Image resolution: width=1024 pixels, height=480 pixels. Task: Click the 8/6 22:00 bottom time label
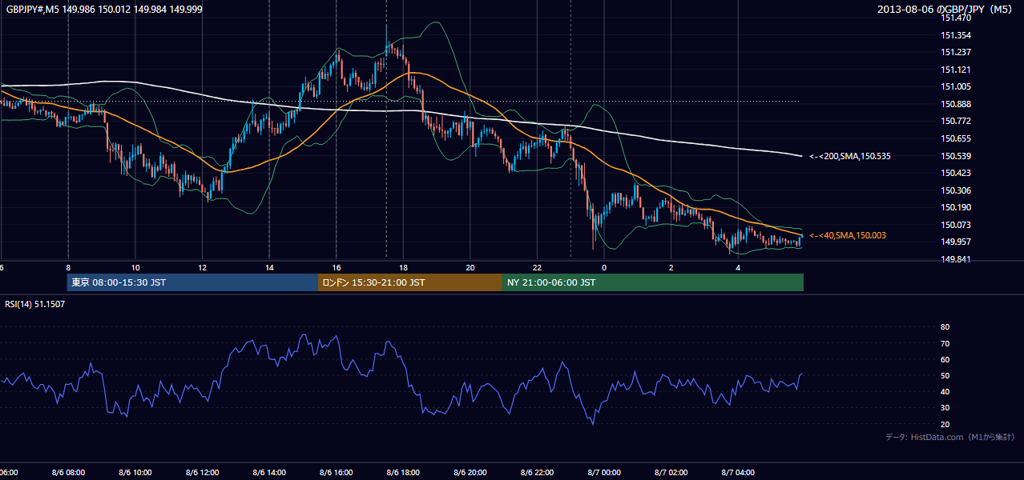(x=537, y=473)
